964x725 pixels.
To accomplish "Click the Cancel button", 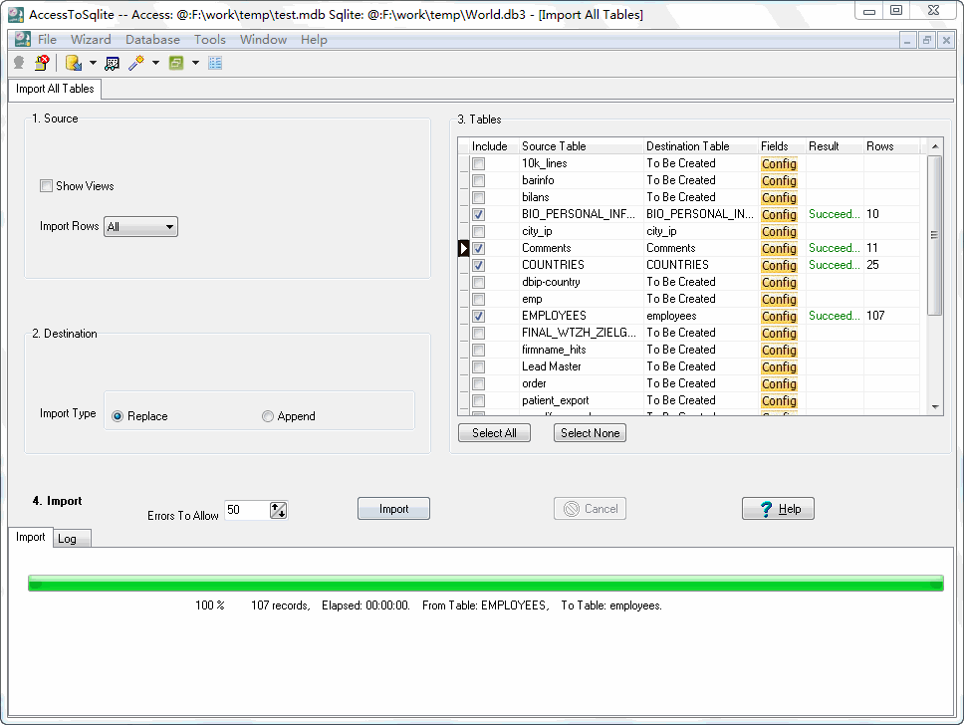I will 590,509.
